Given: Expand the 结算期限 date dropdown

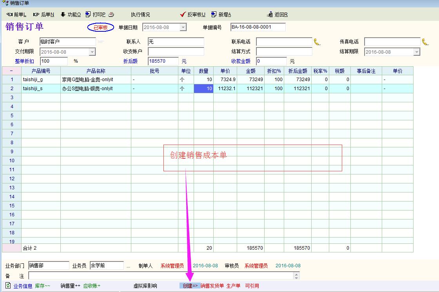Looking at the screenshot, I should click(x=416, y=52).
